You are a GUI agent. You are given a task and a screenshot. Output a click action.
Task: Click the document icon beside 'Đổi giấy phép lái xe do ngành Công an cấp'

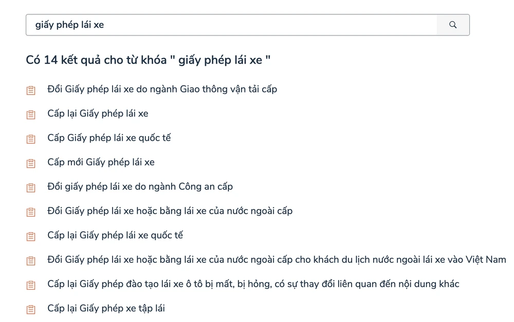pyautogui.click(x=31, y=187)
